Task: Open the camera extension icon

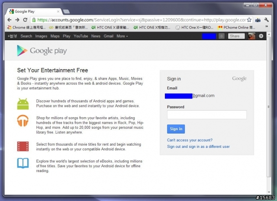Action: click(258, 20)
